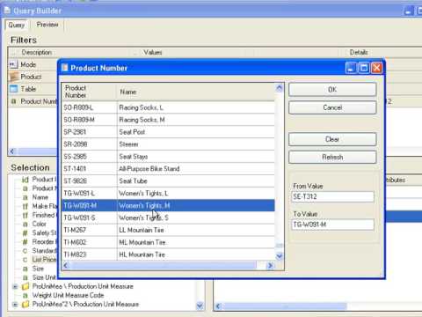The image size is (422, 317).
Task: Click ProUniMea*2 folder icon
Action: point(25,305)
